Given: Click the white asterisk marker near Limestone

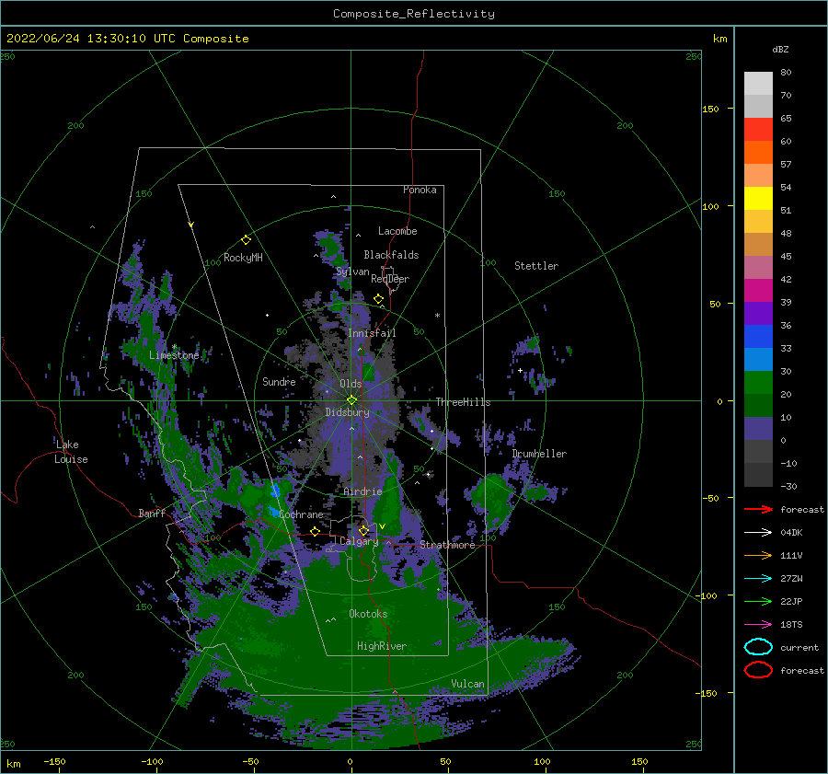Looking at the screenshot, I should (174, 347).
